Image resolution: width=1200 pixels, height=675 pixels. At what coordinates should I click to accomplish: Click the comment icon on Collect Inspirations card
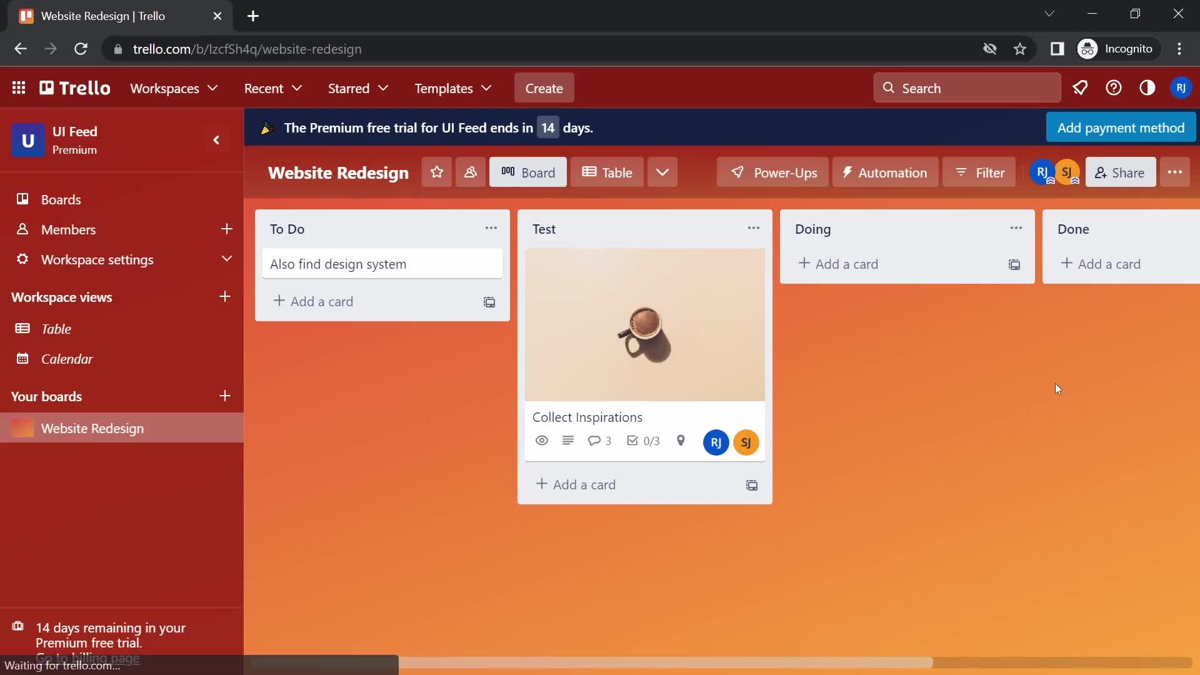click(x=595, y=441)
